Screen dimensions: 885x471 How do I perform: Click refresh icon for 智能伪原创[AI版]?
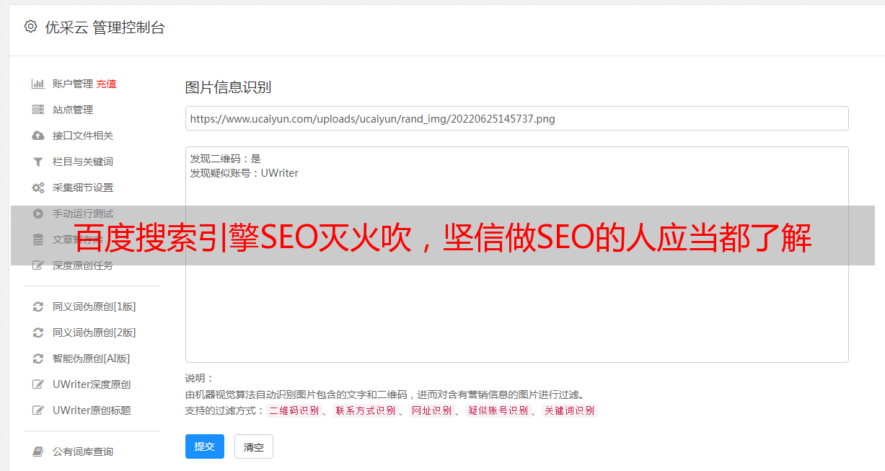click(38, 358)
